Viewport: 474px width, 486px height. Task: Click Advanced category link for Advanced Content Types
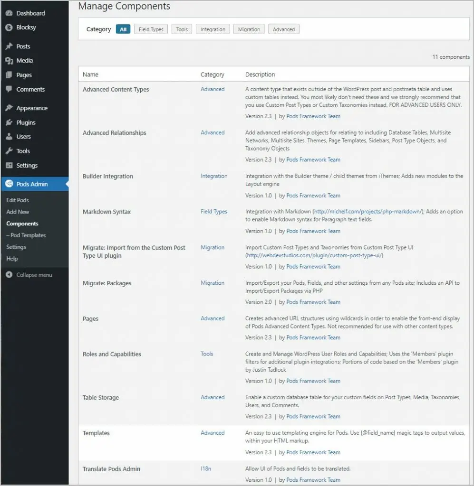point(213,89)
